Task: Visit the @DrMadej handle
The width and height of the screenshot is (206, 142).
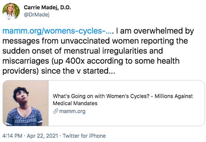Action: click(36, 15)
